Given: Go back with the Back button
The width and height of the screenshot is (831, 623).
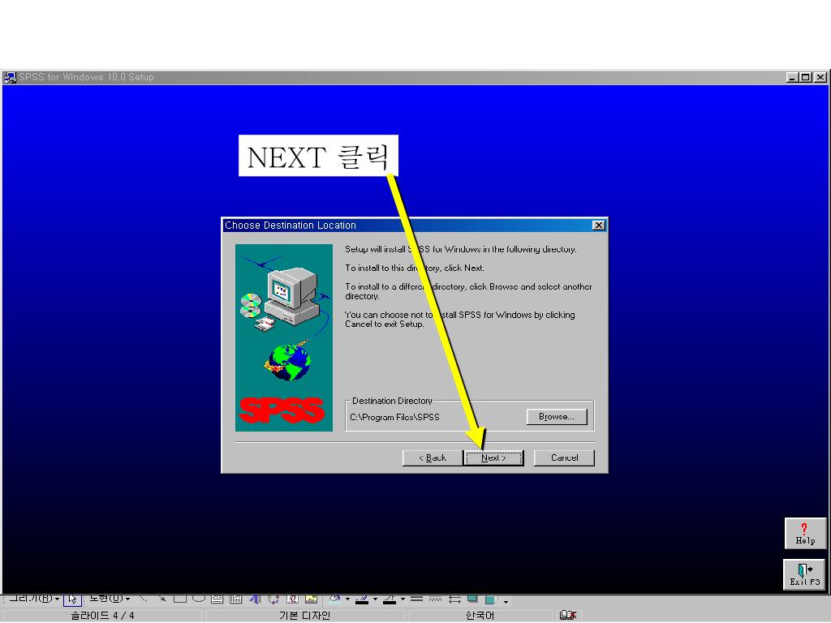Looking at the screenshot, I should point(433,458).
